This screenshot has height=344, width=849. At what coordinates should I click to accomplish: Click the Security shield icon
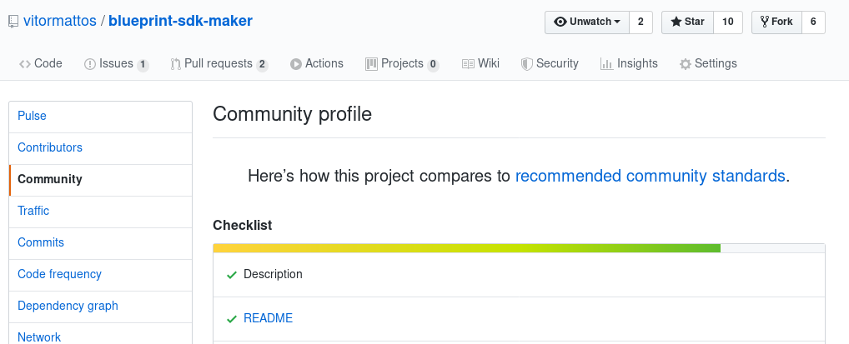[x=527, y=64]
